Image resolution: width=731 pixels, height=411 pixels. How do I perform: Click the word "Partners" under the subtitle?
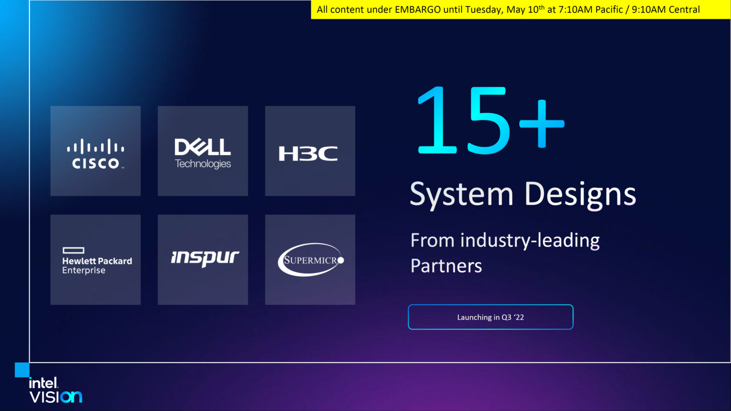(x=446, y=266)
